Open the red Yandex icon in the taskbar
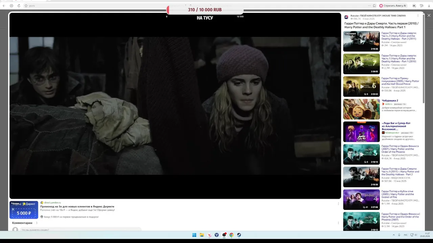 point(209,235)
